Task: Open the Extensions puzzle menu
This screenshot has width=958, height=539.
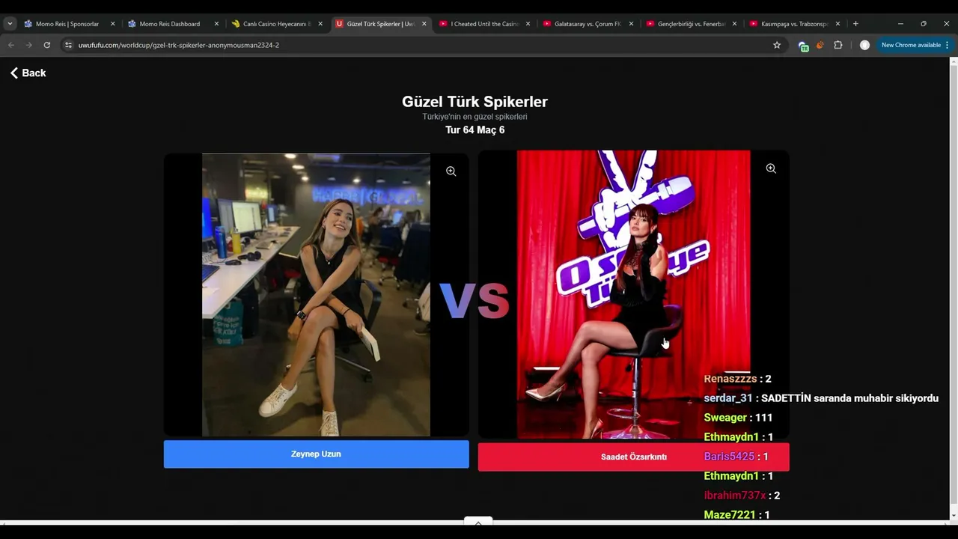Action: coord(838,45)
